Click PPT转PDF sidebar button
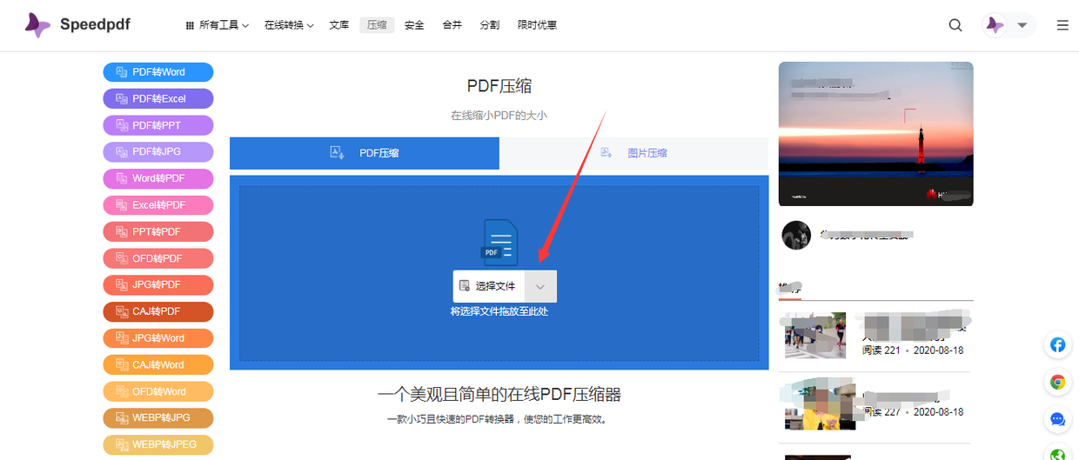The image size is (1079, 460). coord(158,232)
